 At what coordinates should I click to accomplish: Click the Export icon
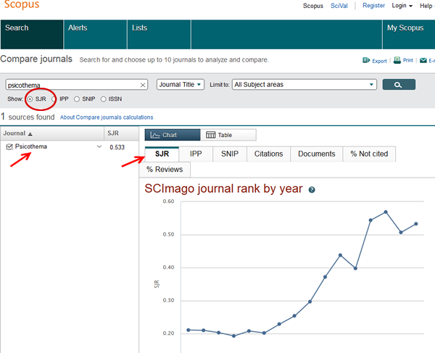(367, 61)
